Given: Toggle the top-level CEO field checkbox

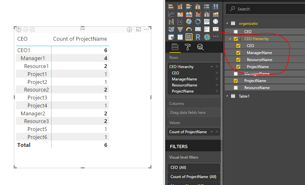Looking at the screenshot, I should point(236,32).
